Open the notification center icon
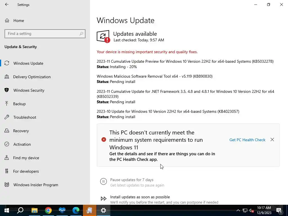Screen dimensions: 288x216 tap(279, 211)
